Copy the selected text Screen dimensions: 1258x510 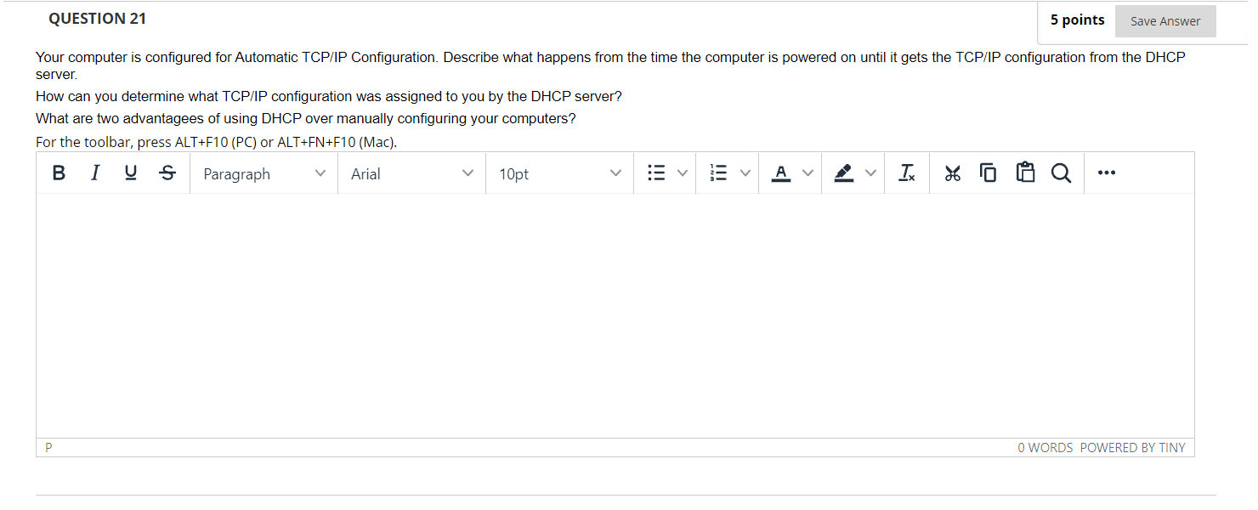coord(988,173)
